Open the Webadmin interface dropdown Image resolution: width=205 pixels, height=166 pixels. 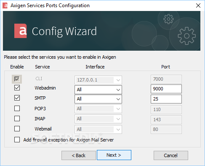click(x=98, y=90)
